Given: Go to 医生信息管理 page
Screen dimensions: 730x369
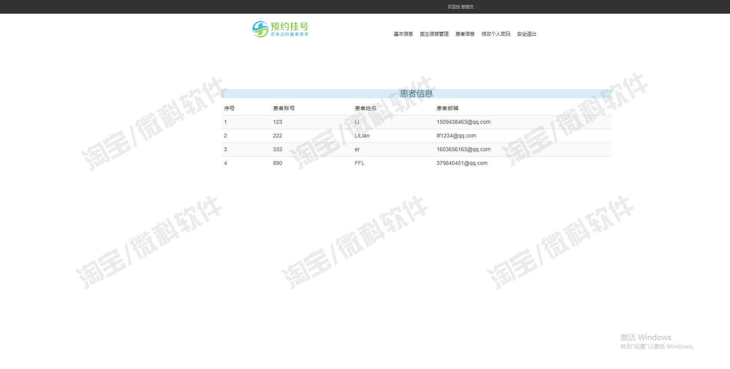Looking at the screenshot, I should (x=434, y=34).
